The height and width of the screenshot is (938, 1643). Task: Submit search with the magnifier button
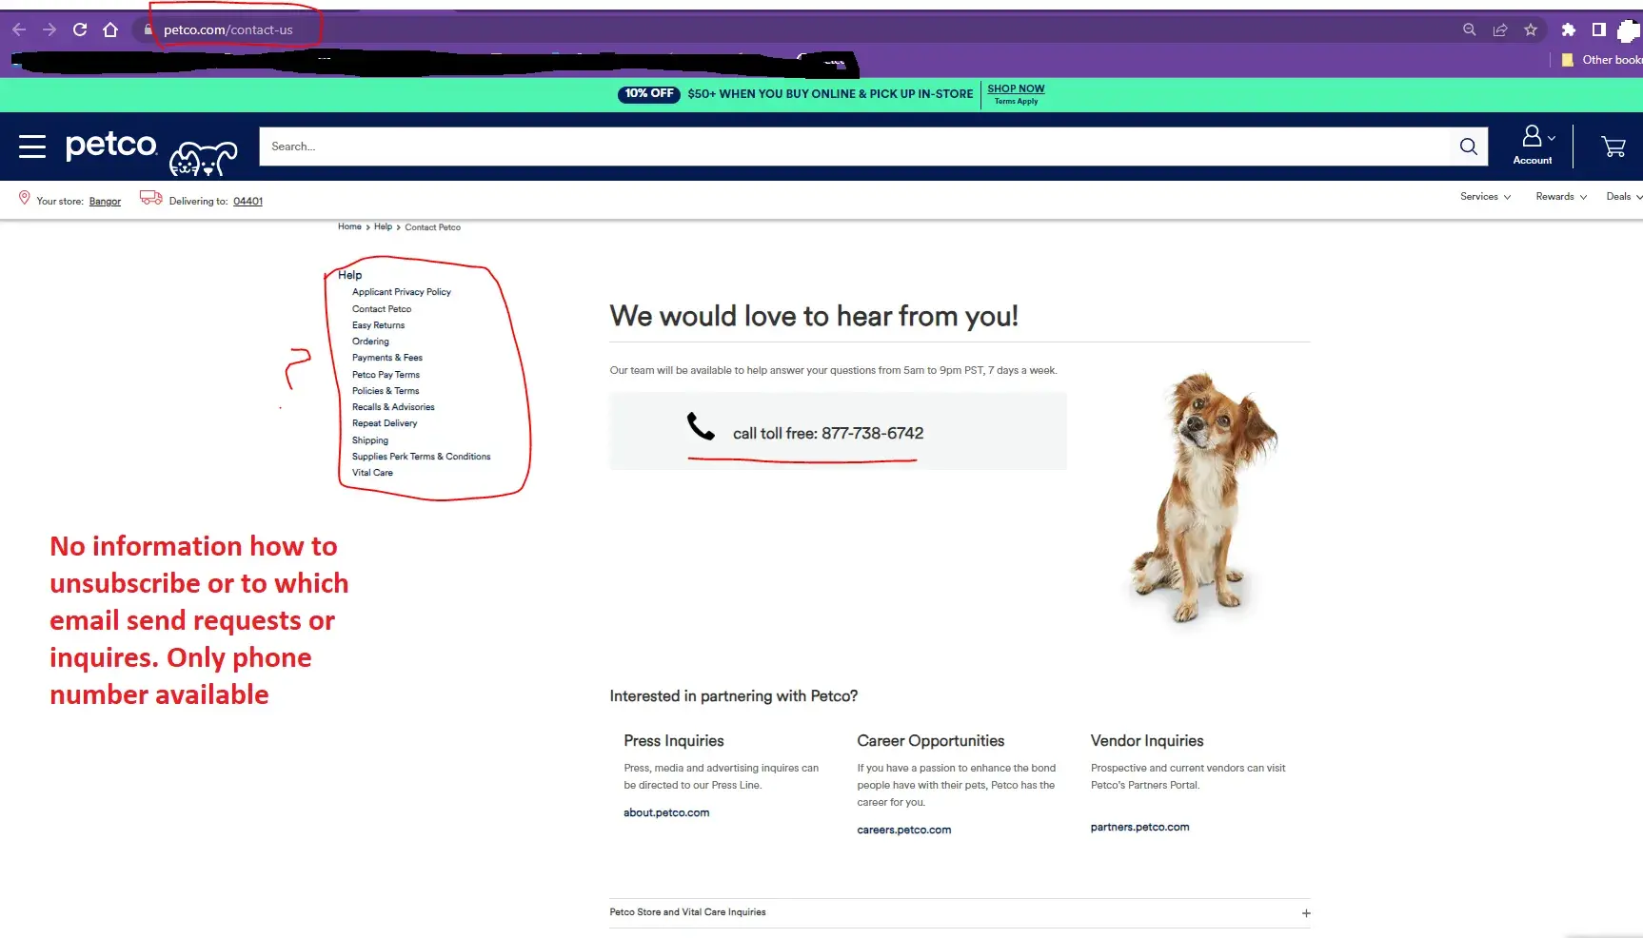pyautogui.click(x=1468, y=147)
